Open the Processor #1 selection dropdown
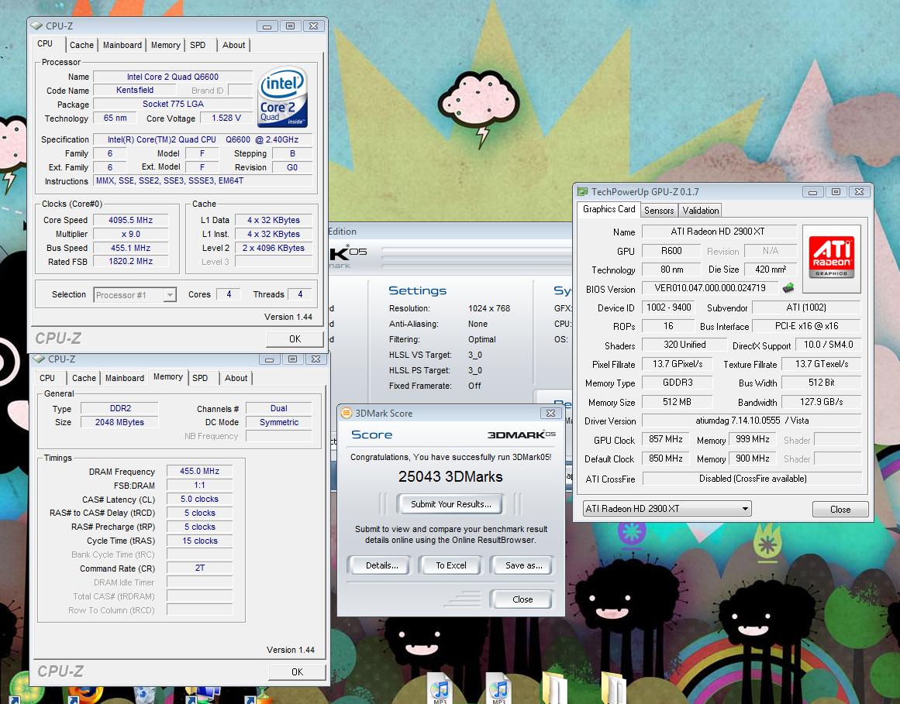The height and width of the screenshot is (704, 900). (x=170, y=294)
